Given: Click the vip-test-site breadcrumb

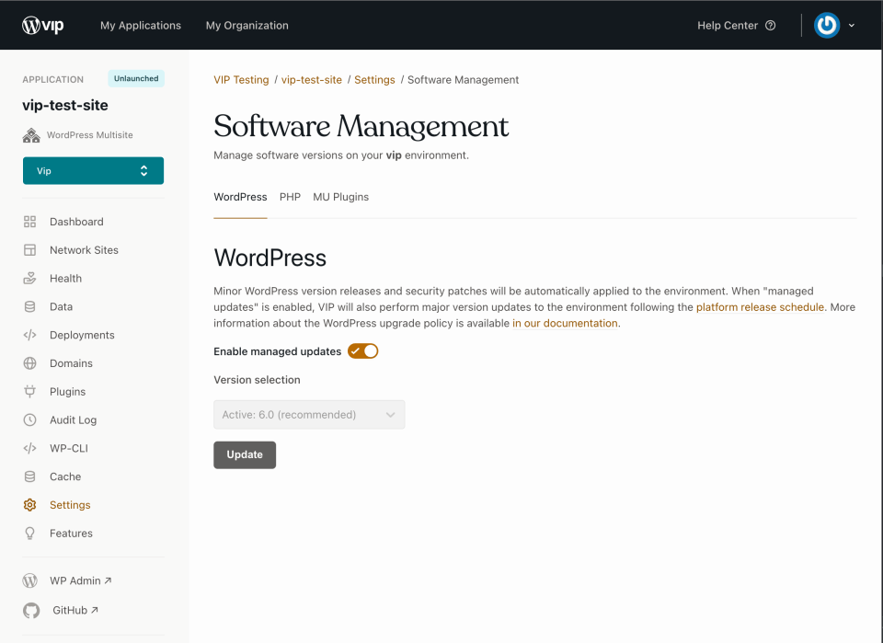Looking at the screenshot, I should coord(312,80).
